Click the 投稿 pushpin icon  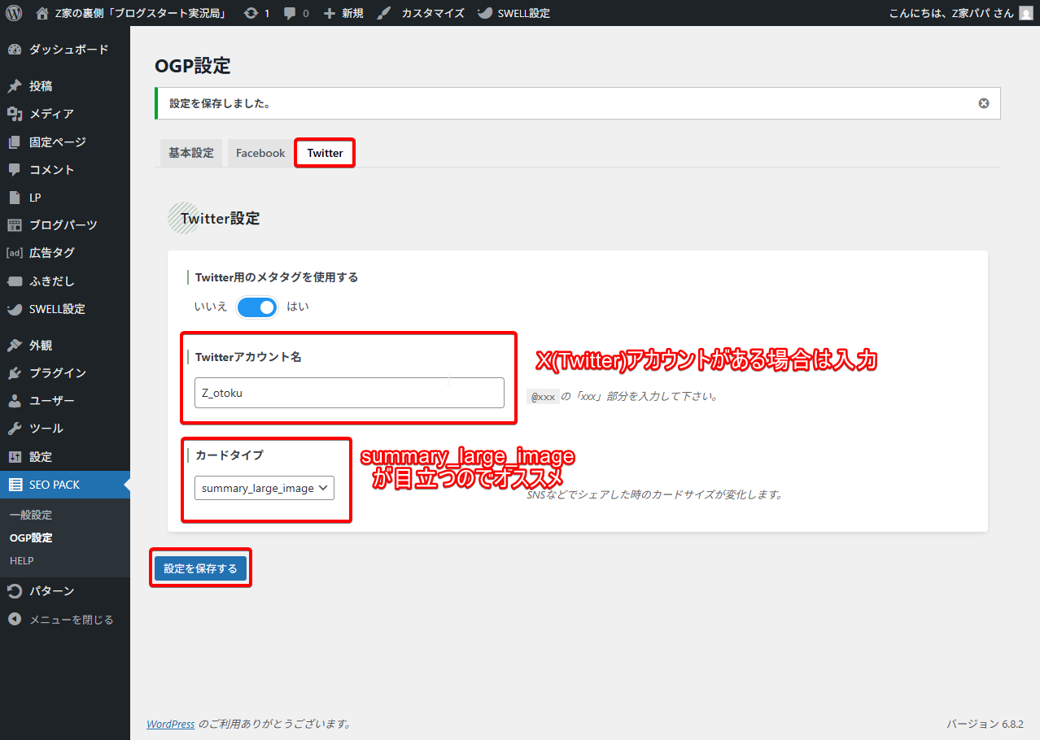point(15,86)
